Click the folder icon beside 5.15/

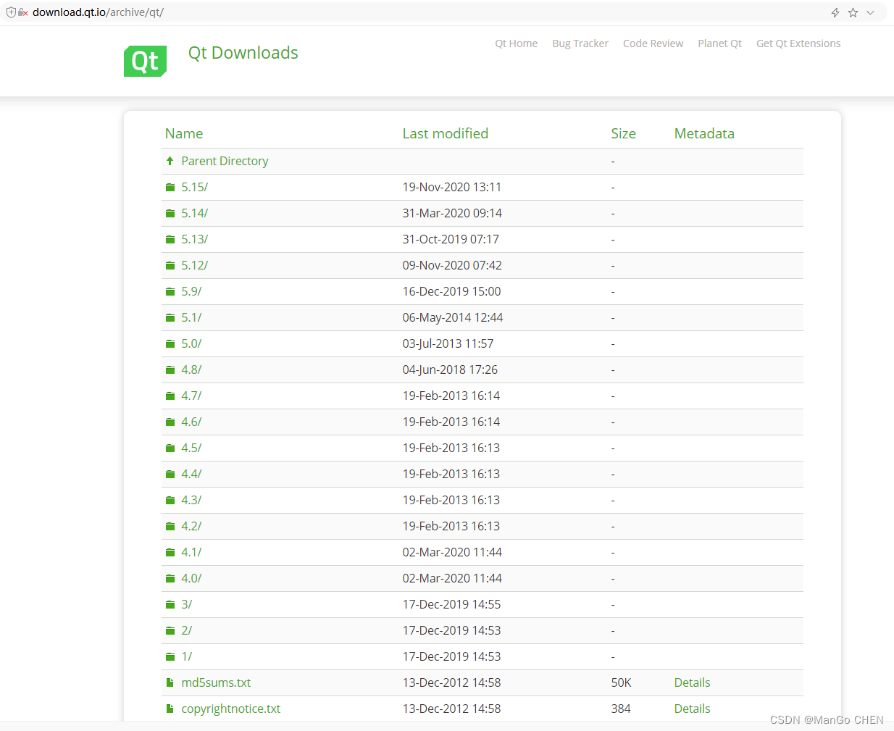click(x=170, y=187)
